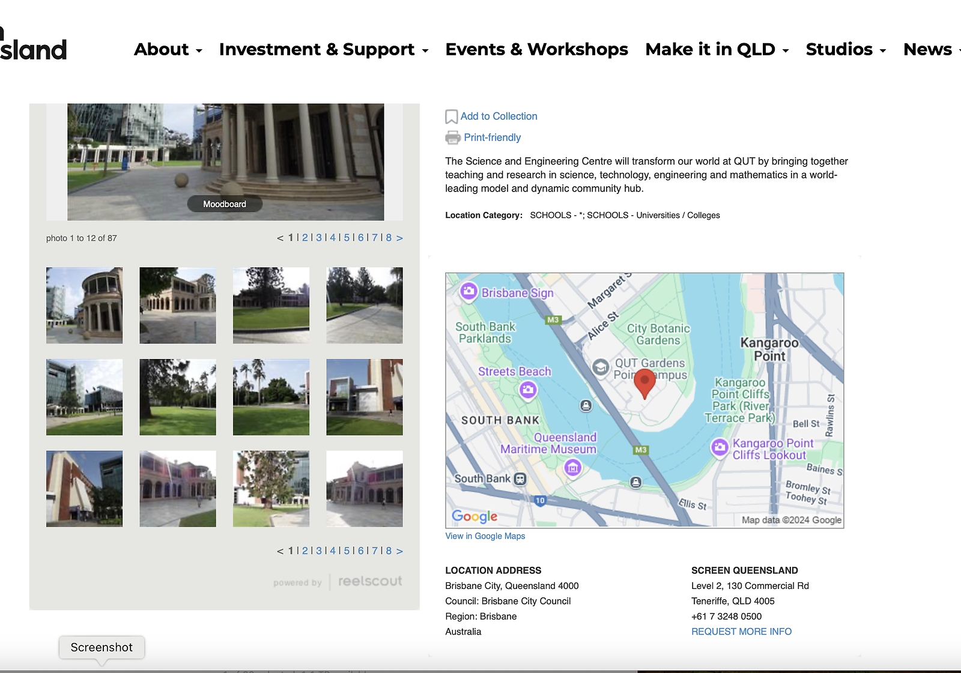Image resolution: width=961 pixels, height=673 pixels.
Task: Open second-row first thumbnail of glass buildings
Action: pyautogui.click(x=84, y=397)
